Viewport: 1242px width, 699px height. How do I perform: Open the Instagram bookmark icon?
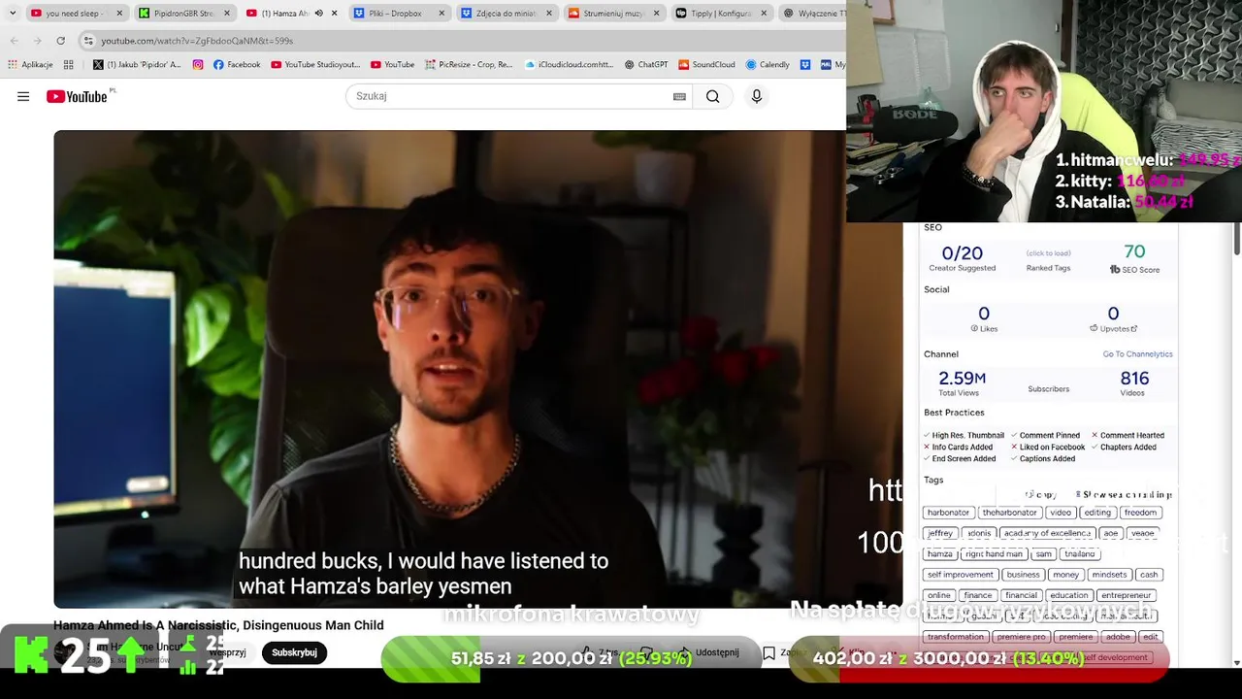[x=198, y=65]
